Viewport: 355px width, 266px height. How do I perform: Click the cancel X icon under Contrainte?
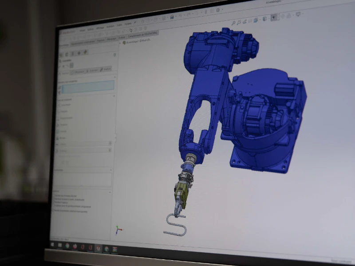(63, 66)
